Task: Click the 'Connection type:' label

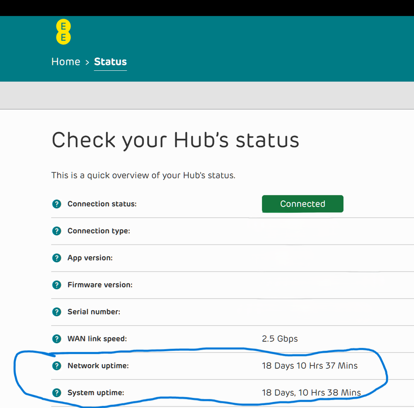Action: coord(99,231)
